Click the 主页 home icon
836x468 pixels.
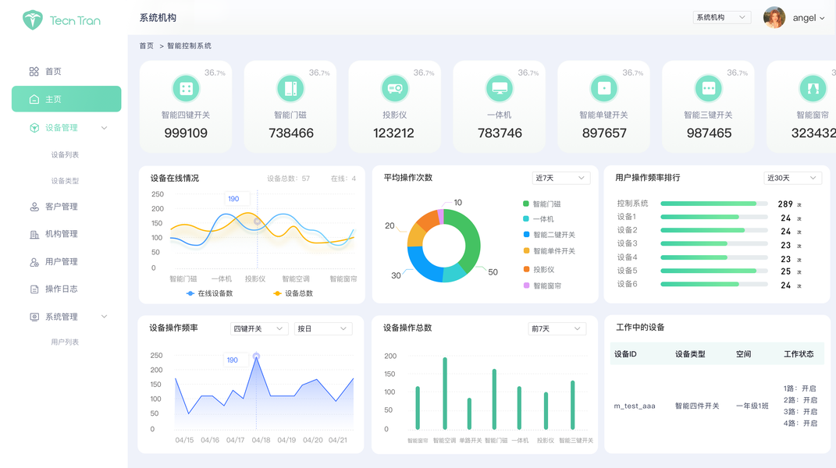[x=34, y=99]
